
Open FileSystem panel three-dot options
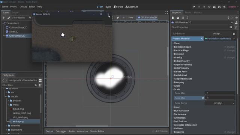pyautogui.click(x=42, y=75)
